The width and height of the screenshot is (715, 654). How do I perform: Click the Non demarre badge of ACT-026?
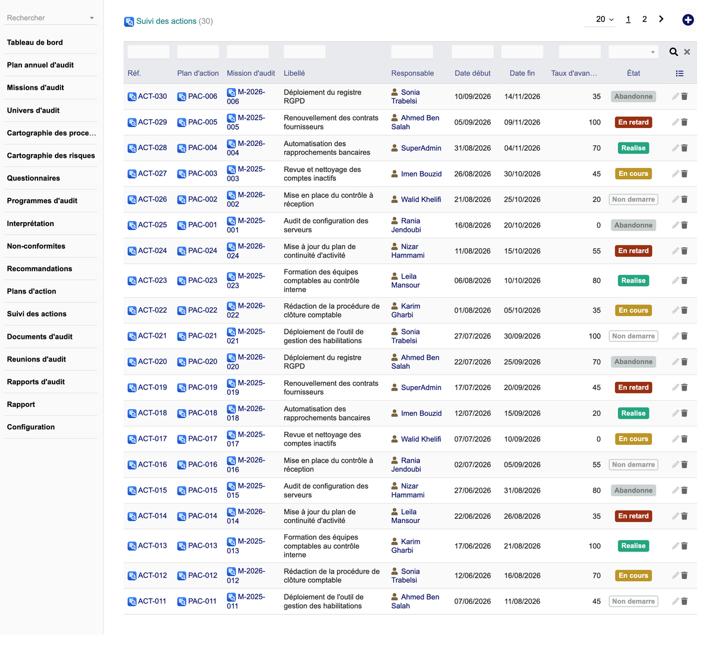[x=633, y=200]
